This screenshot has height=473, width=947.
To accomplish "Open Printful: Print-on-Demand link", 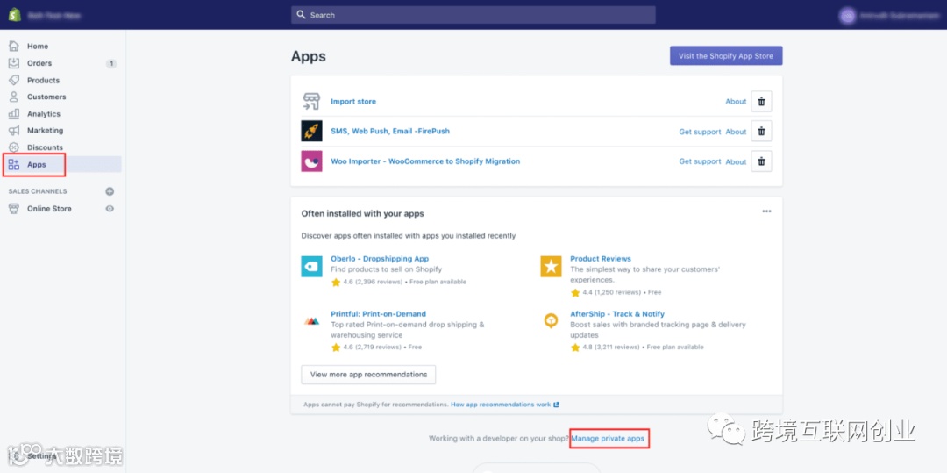I will pyautogui.click(x=378, y=314).
